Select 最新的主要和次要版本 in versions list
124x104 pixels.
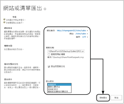coord(59,92)
